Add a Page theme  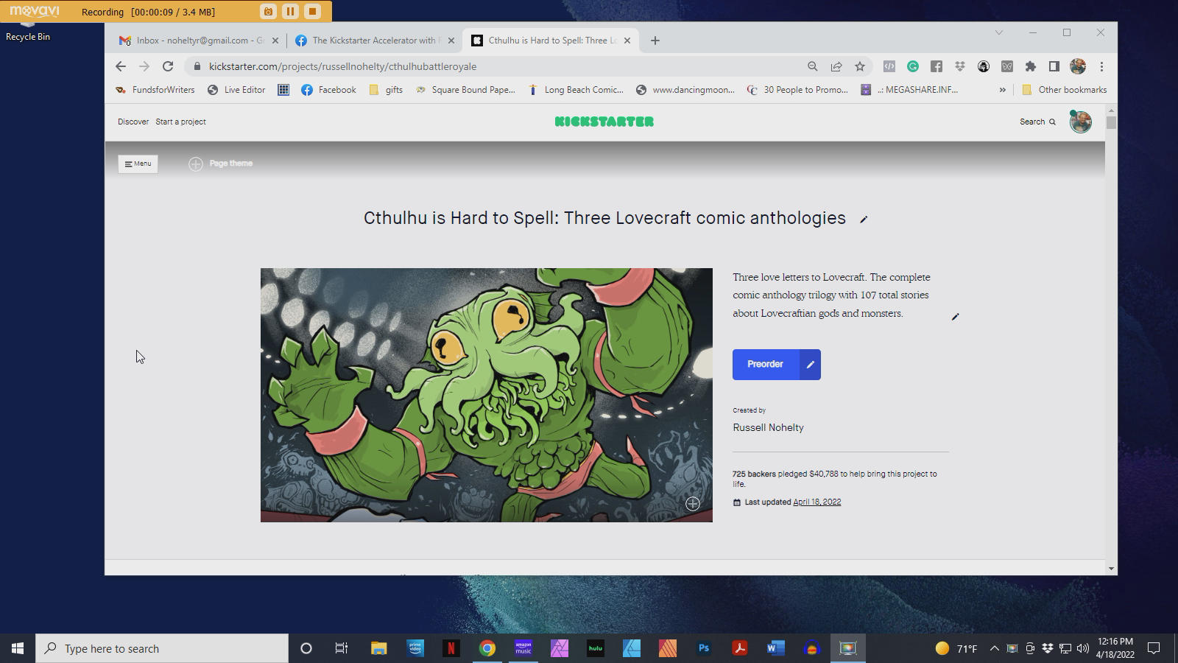[x=221, y=164]
